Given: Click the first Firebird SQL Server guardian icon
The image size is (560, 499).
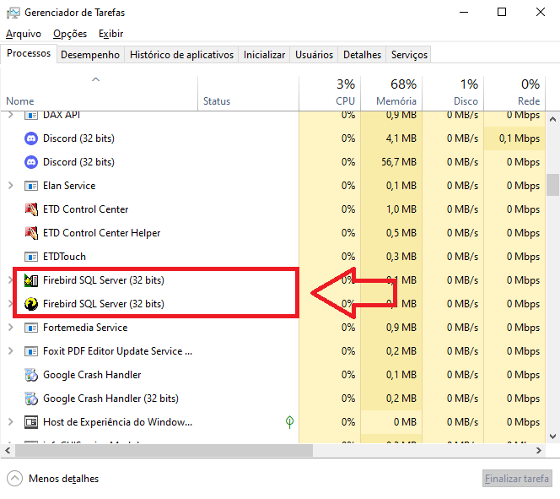Looking at the screenshot, I should click(31, 280).
